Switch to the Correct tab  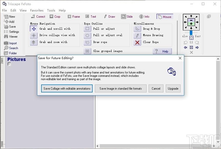(x=38, y=16)
